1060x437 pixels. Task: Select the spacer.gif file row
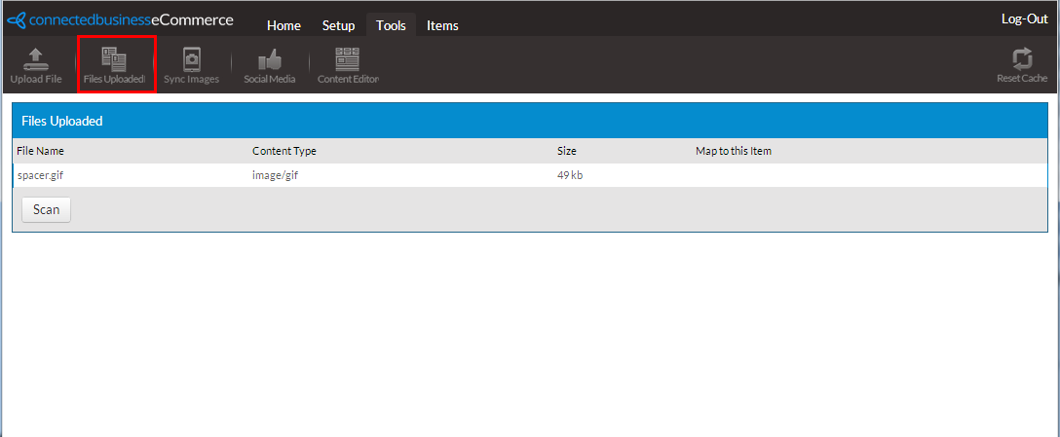click(x=40, y=175)
